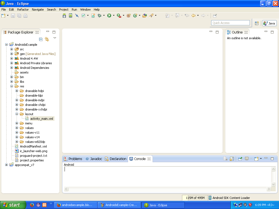Close the Console view tab
279x209 pixels.
pos(149,159)
